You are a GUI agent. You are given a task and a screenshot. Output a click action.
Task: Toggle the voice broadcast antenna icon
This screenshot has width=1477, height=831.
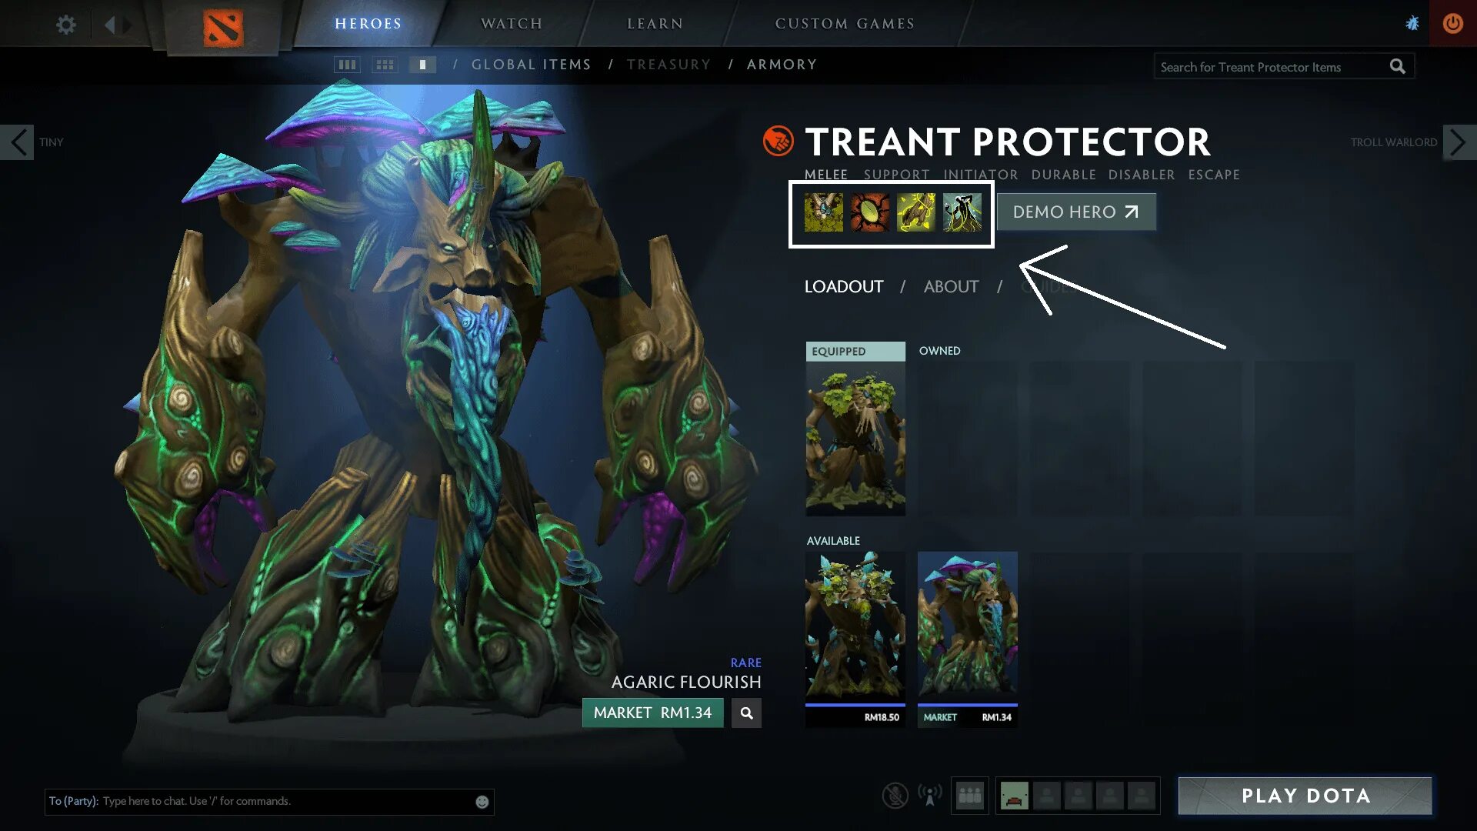click(929, 796)
